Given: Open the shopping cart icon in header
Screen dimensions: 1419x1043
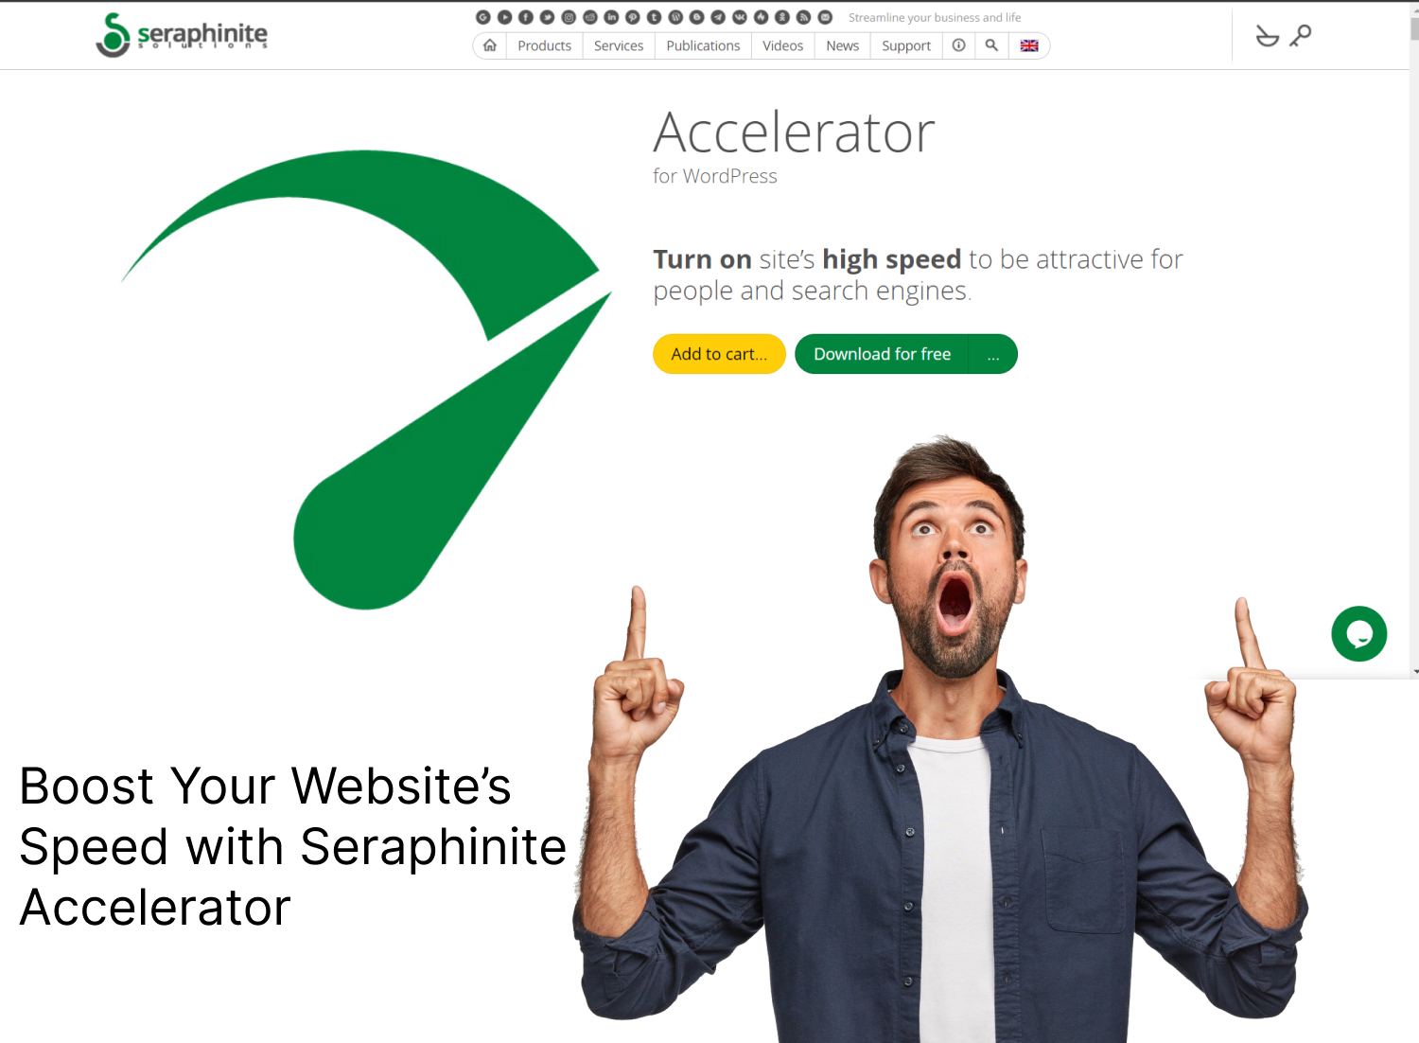Looking at the screenshot, I should (1267, 36).
